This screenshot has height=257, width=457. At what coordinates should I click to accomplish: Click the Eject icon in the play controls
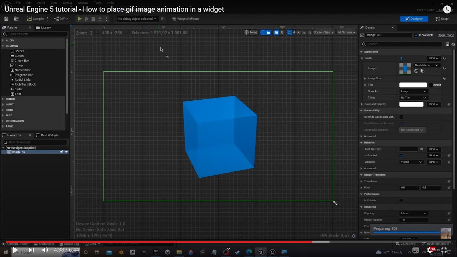(100, 19)
